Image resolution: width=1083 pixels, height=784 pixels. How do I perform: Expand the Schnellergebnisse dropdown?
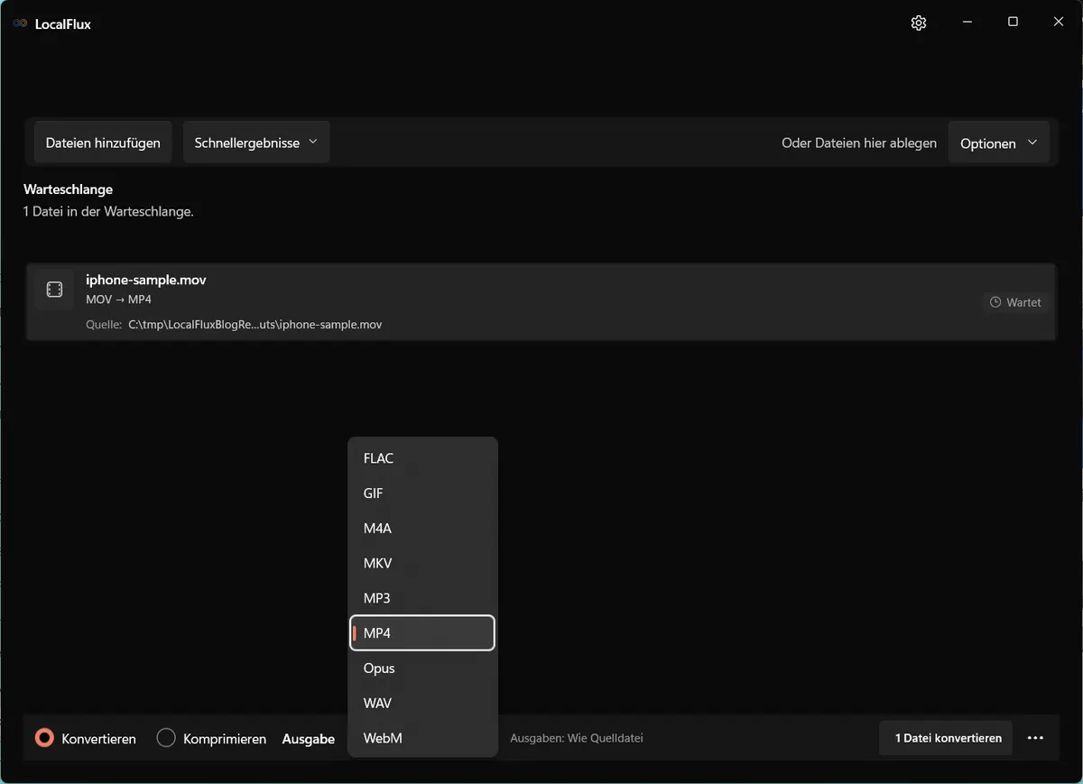[x=256, y=143]
